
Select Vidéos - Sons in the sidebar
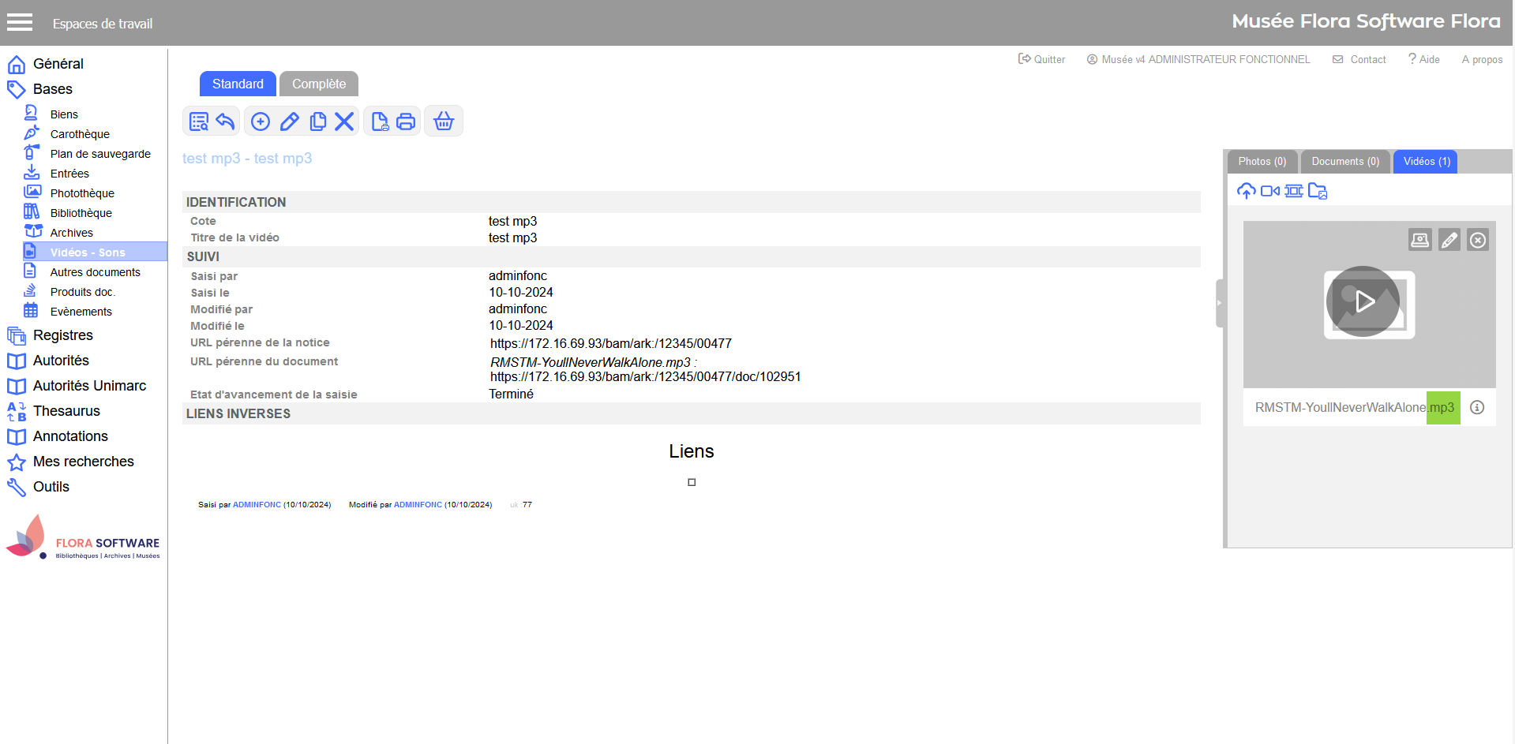pos(95,252)
